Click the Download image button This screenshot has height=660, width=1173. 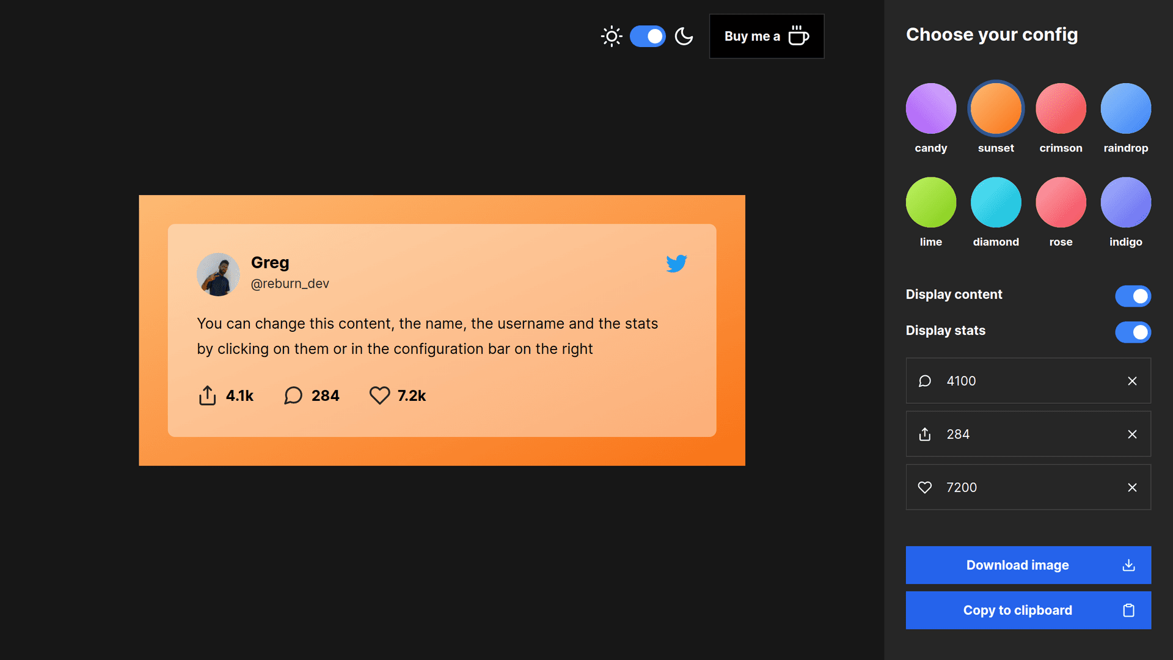tap(1028, 565)
